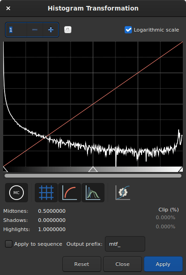Focus the Output prefix field containing mtf_

pos(125,244)
